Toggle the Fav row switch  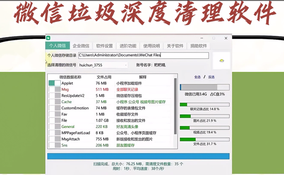pos(54,114)
